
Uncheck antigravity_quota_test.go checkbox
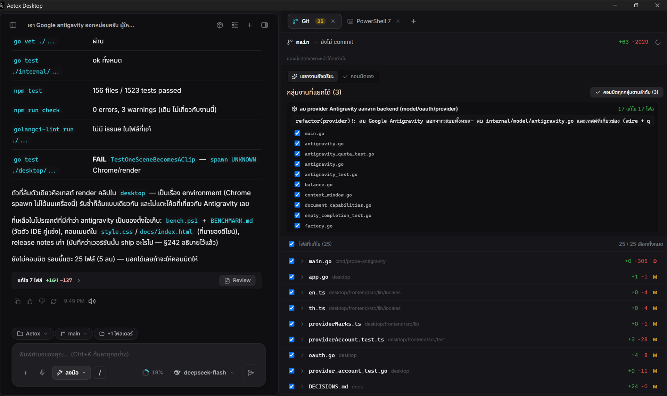point(297,154)
